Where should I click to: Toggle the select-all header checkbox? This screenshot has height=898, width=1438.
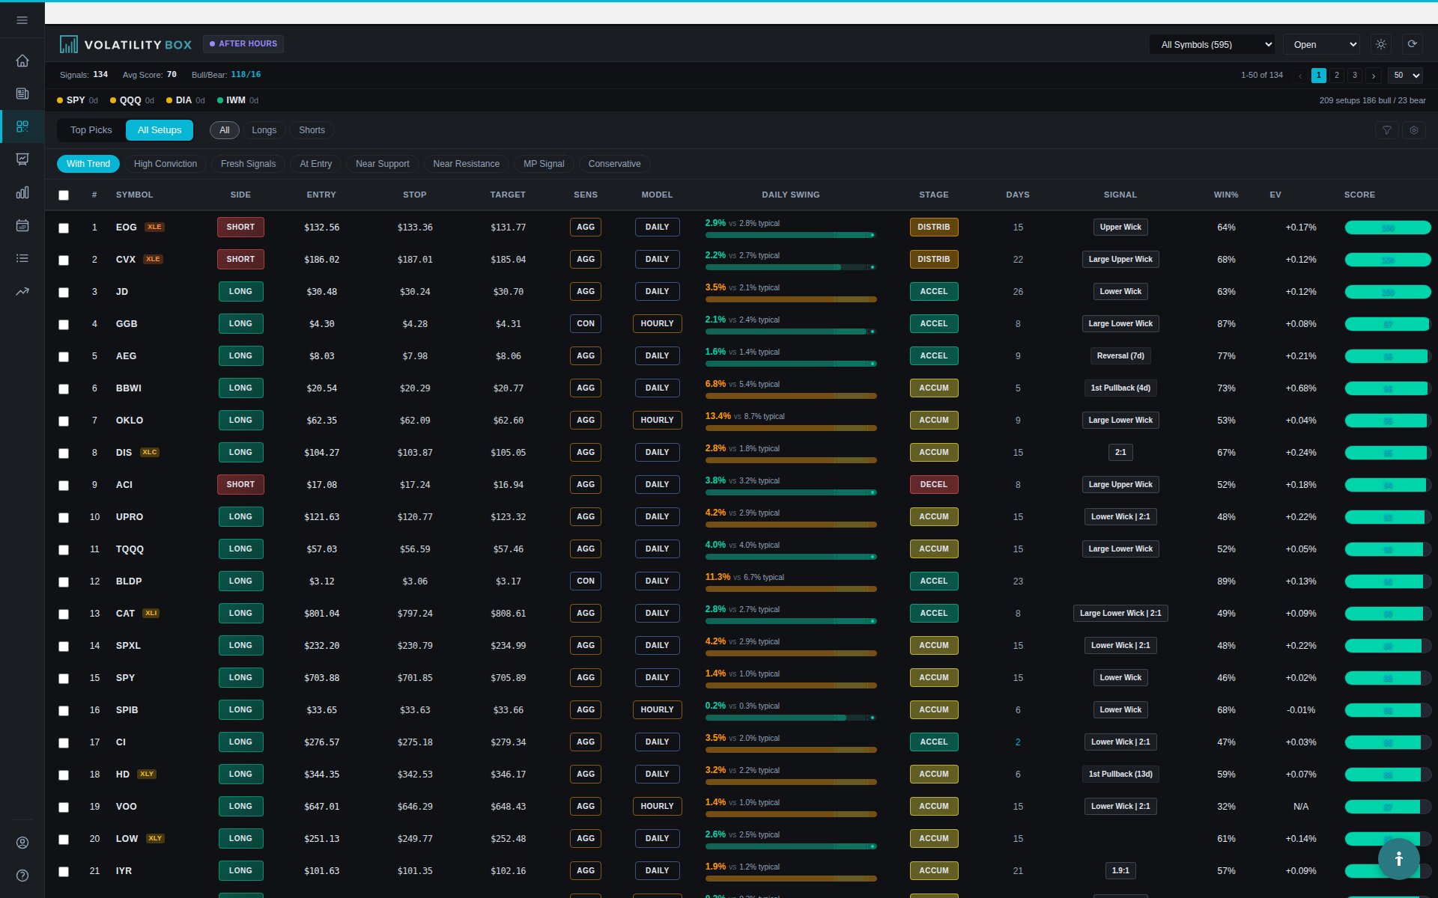(64, 195)
